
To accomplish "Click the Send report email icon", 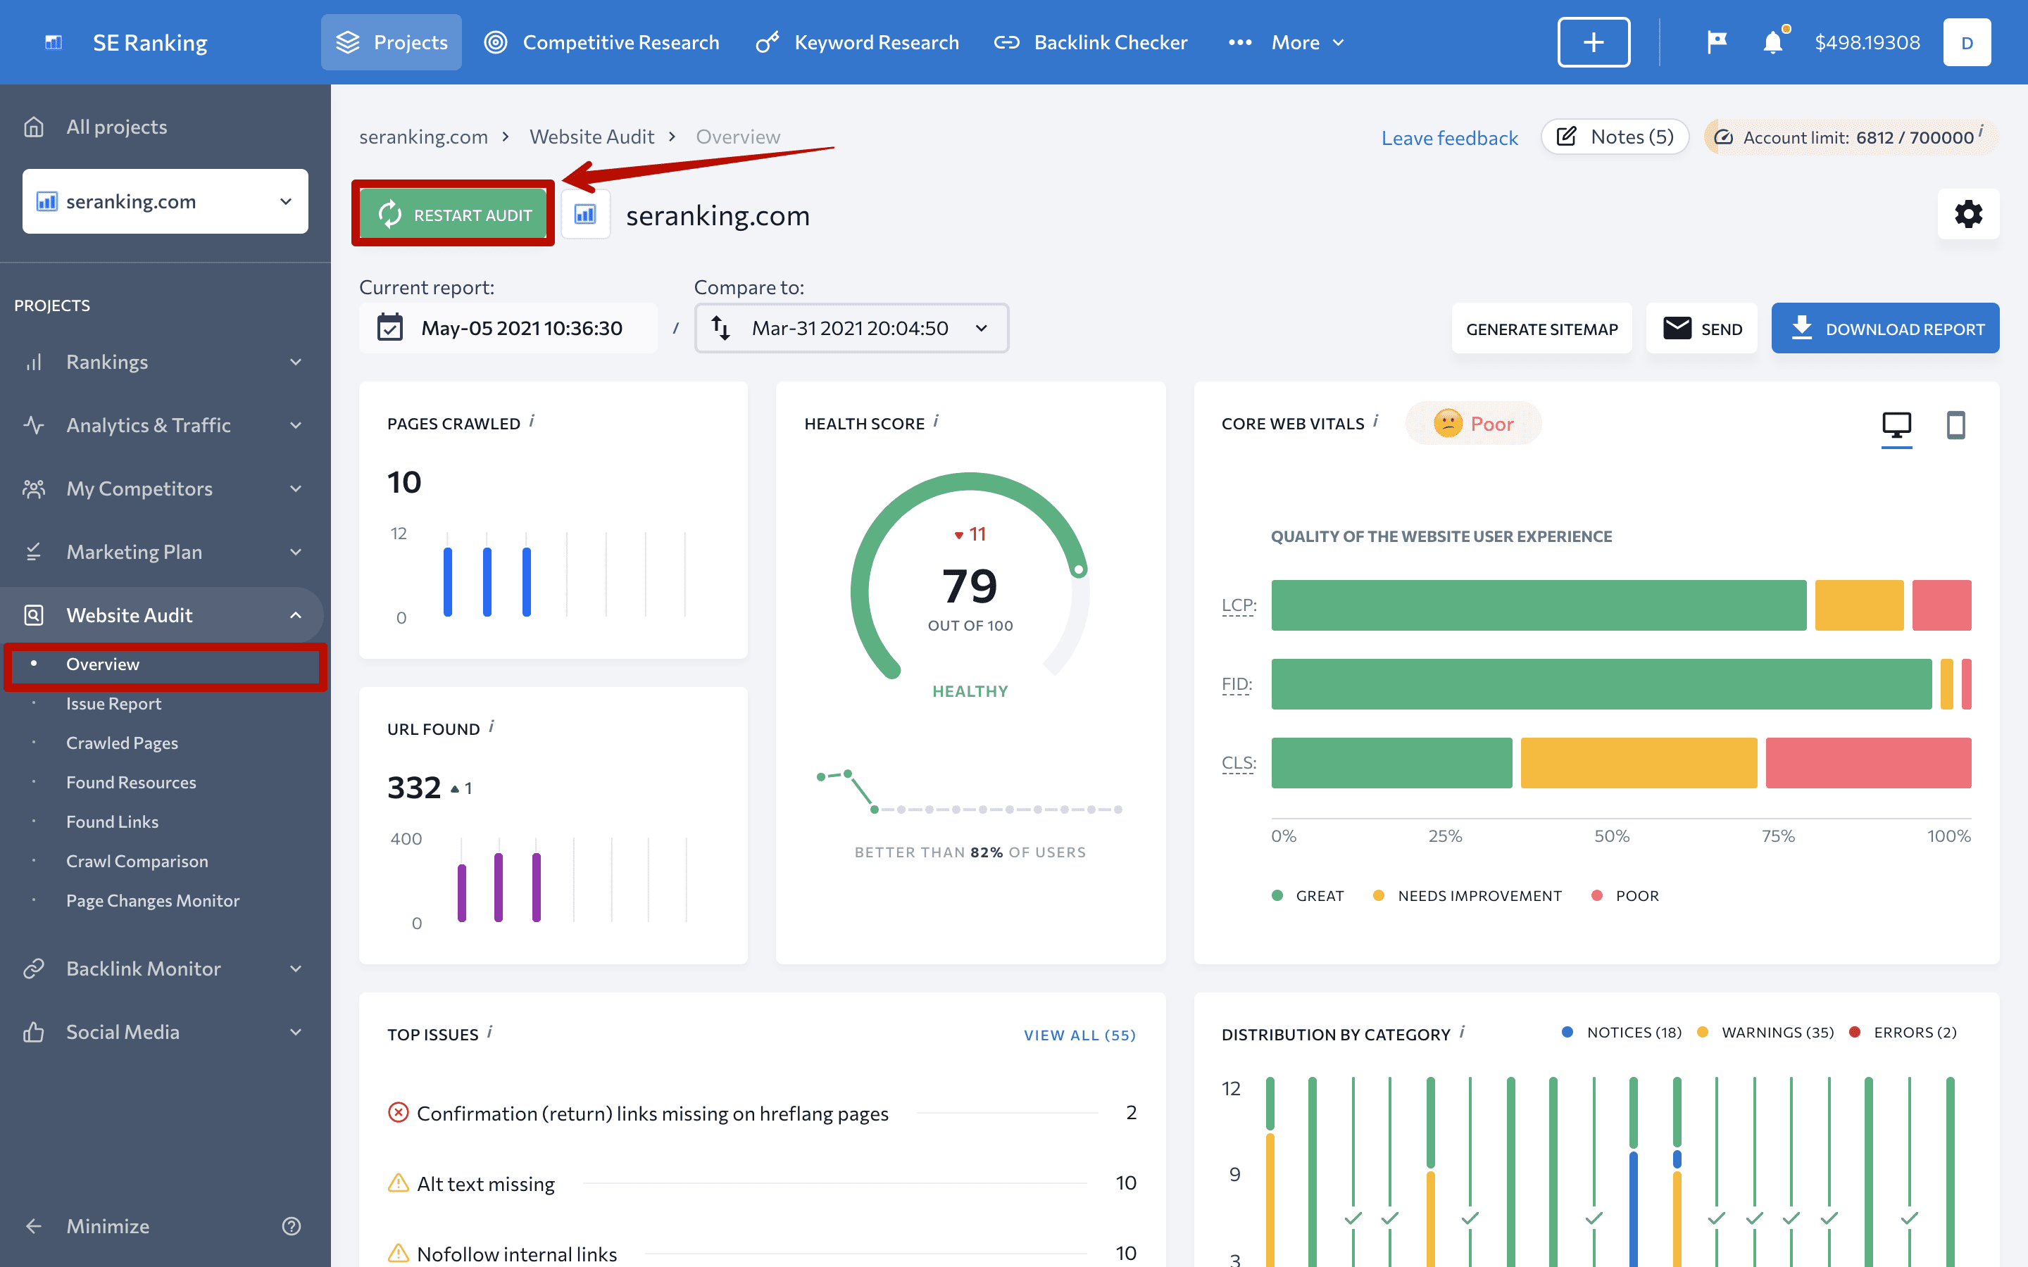I will click(1701, 329).
